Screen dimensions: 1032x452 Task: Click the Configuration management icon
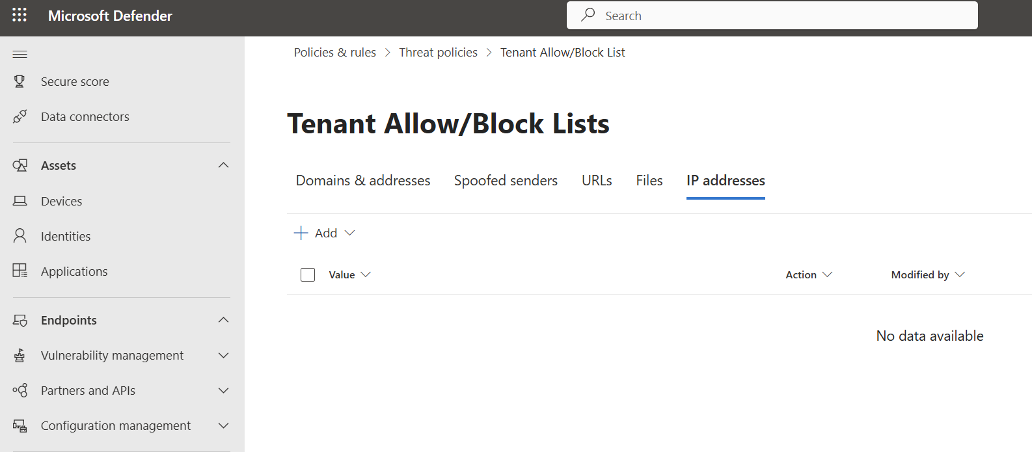20,425
